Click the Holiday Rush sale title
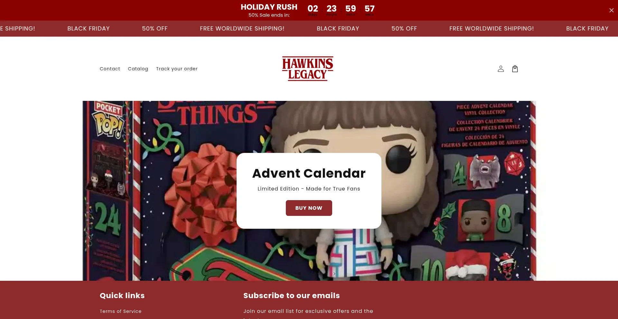This screenshot has height=319, width=618. (x=269, y=7)
